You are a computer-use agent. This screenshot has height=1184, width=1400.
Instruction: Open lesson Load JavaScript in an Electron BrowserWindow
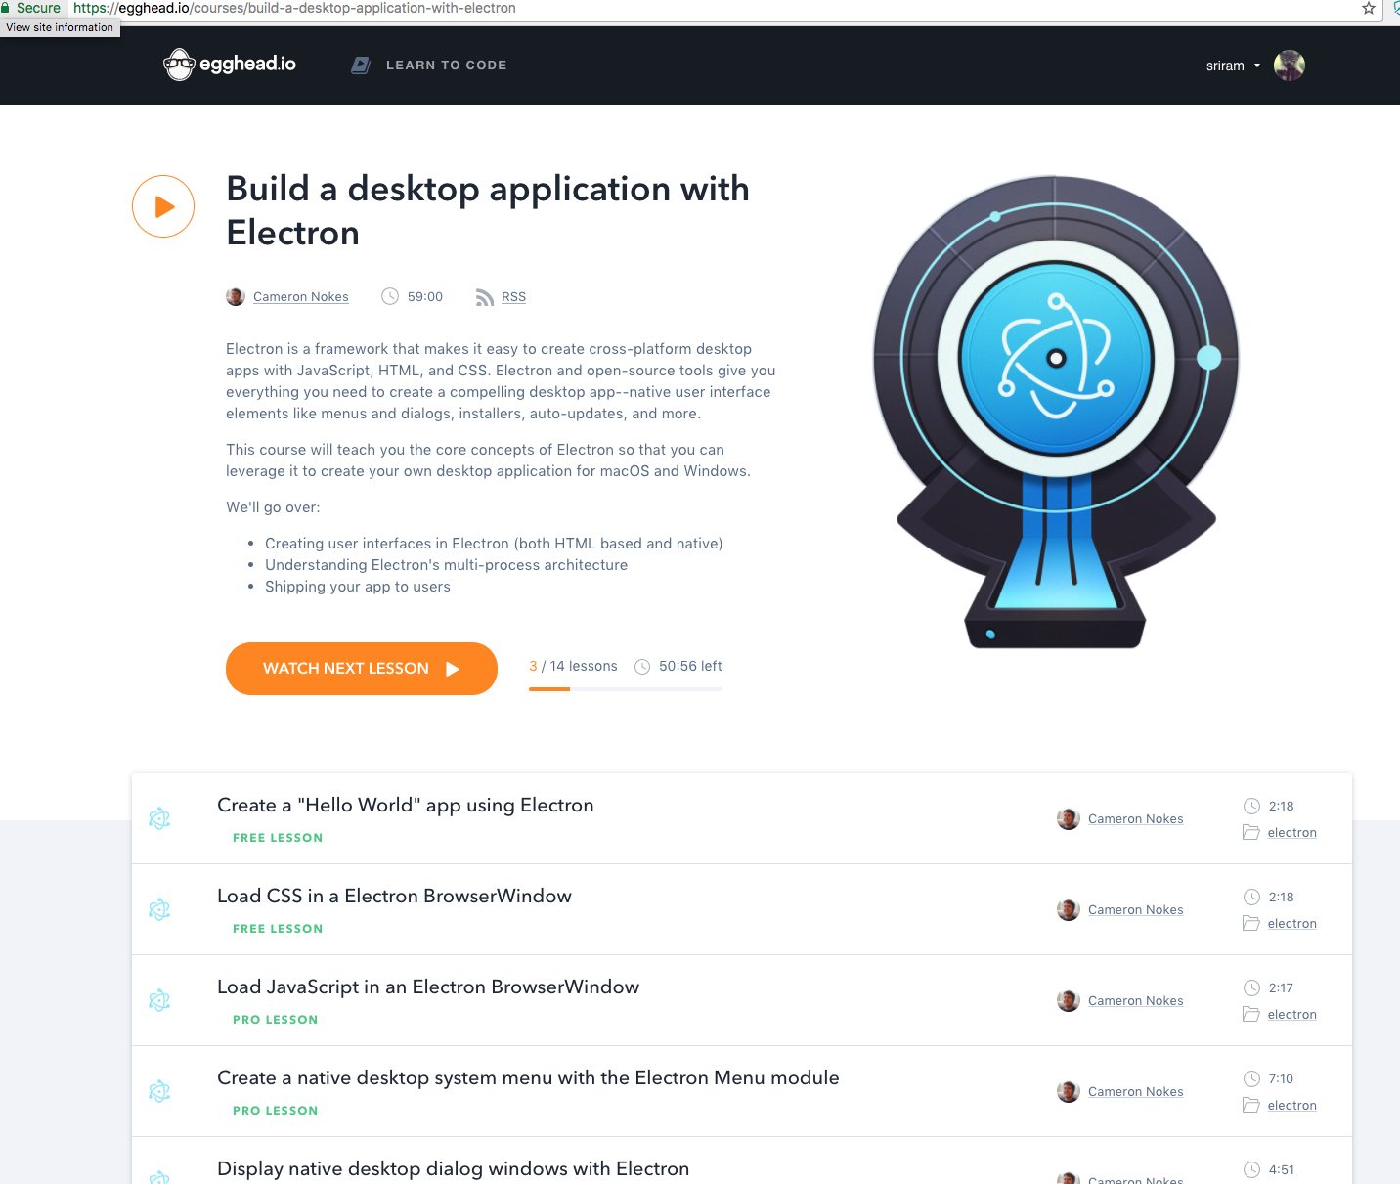click(428, 987)
